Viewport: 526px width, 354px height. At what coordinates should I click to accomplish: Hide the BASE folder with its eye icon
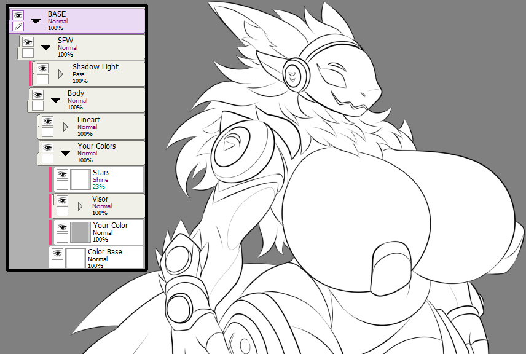tap(18, 15)
